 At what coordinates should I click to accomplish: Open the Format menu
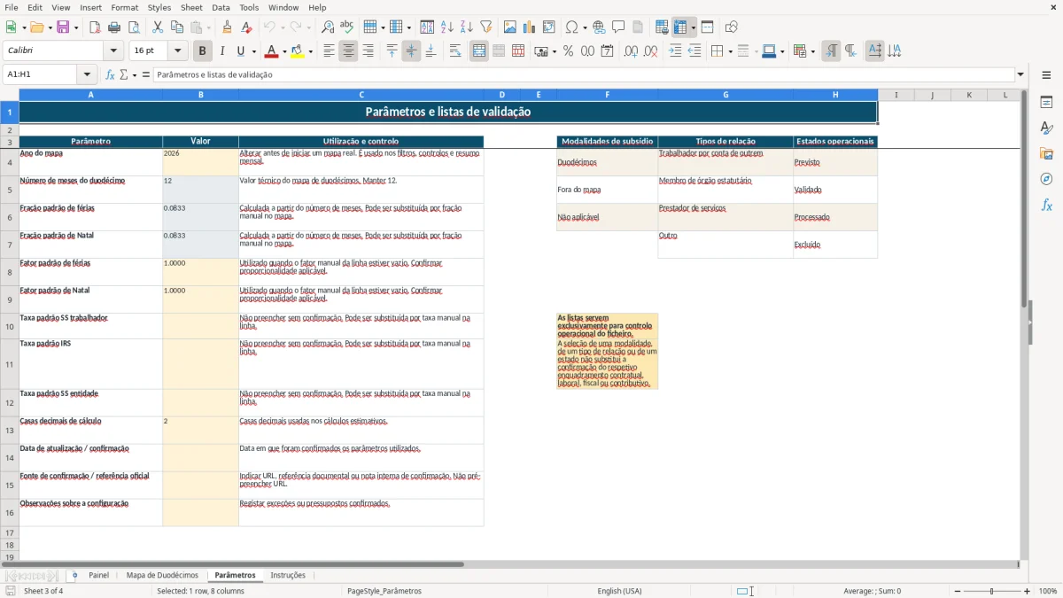coord(124,7)
